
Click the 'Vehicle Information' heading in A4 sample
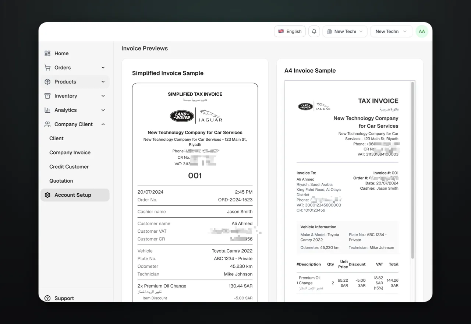[318, 227]
